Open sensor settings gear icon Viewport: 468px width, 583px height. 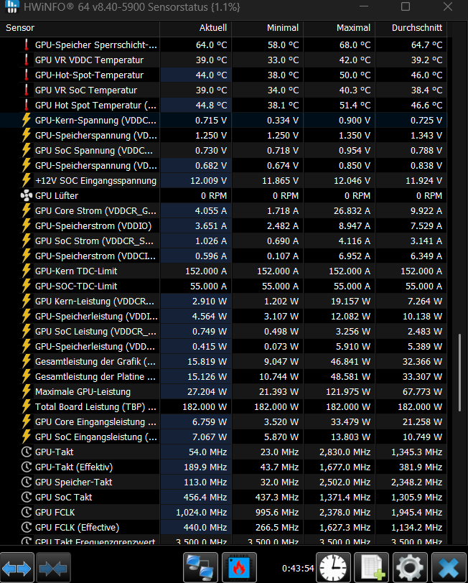click(410, 568)
